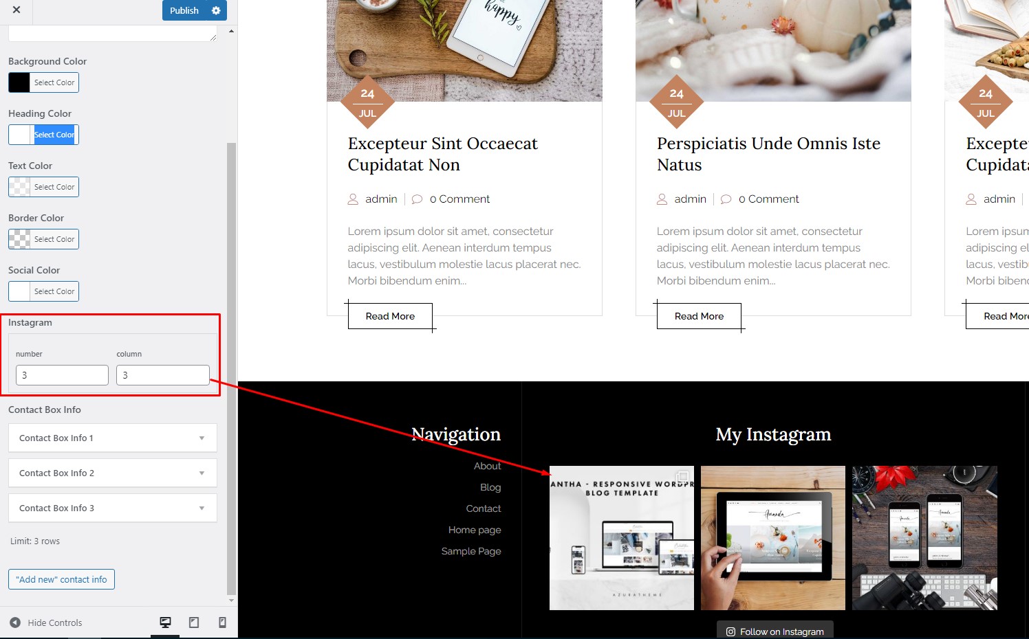Open Instagram photo of hand holding tablet

tap(773, 538)
